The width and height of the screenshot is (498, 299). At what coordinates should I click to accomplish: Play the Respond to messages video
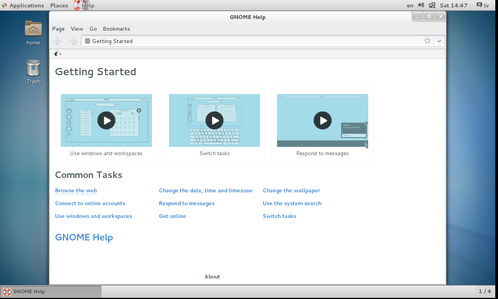[x=322, y=120]
